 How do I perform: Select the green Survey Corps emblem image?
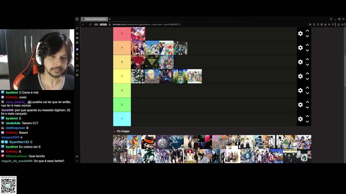(304, 156)
